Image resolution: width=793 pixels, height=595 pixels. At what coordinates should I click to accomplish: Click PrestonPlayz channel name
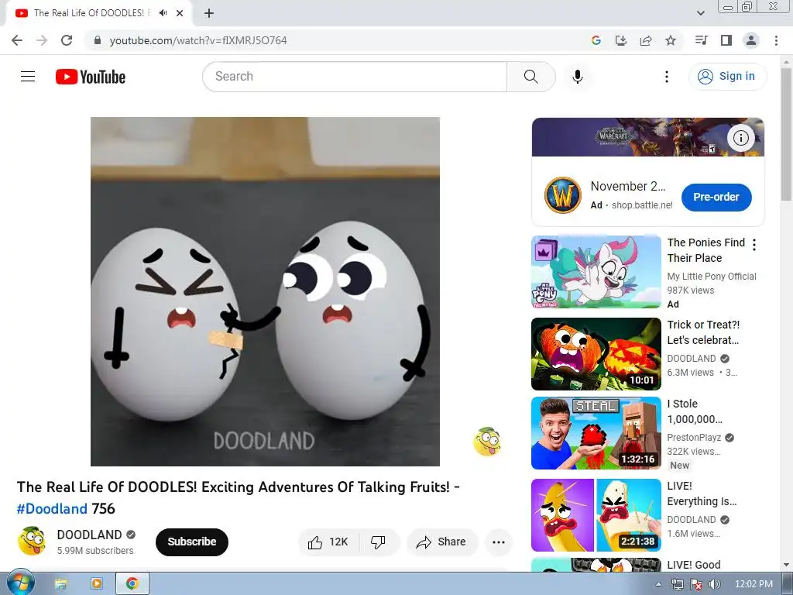click(x=694, y=438)
